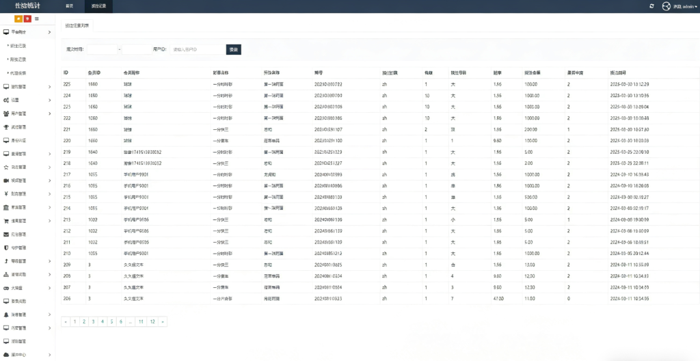Switch to the 首页 home tab

pyautogui.click(x=69, y=6)
